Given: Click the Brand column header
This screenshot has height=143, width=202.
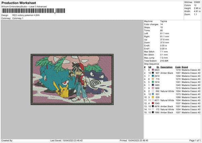Looking at the screenshot, I should click(x=185, y=67).
